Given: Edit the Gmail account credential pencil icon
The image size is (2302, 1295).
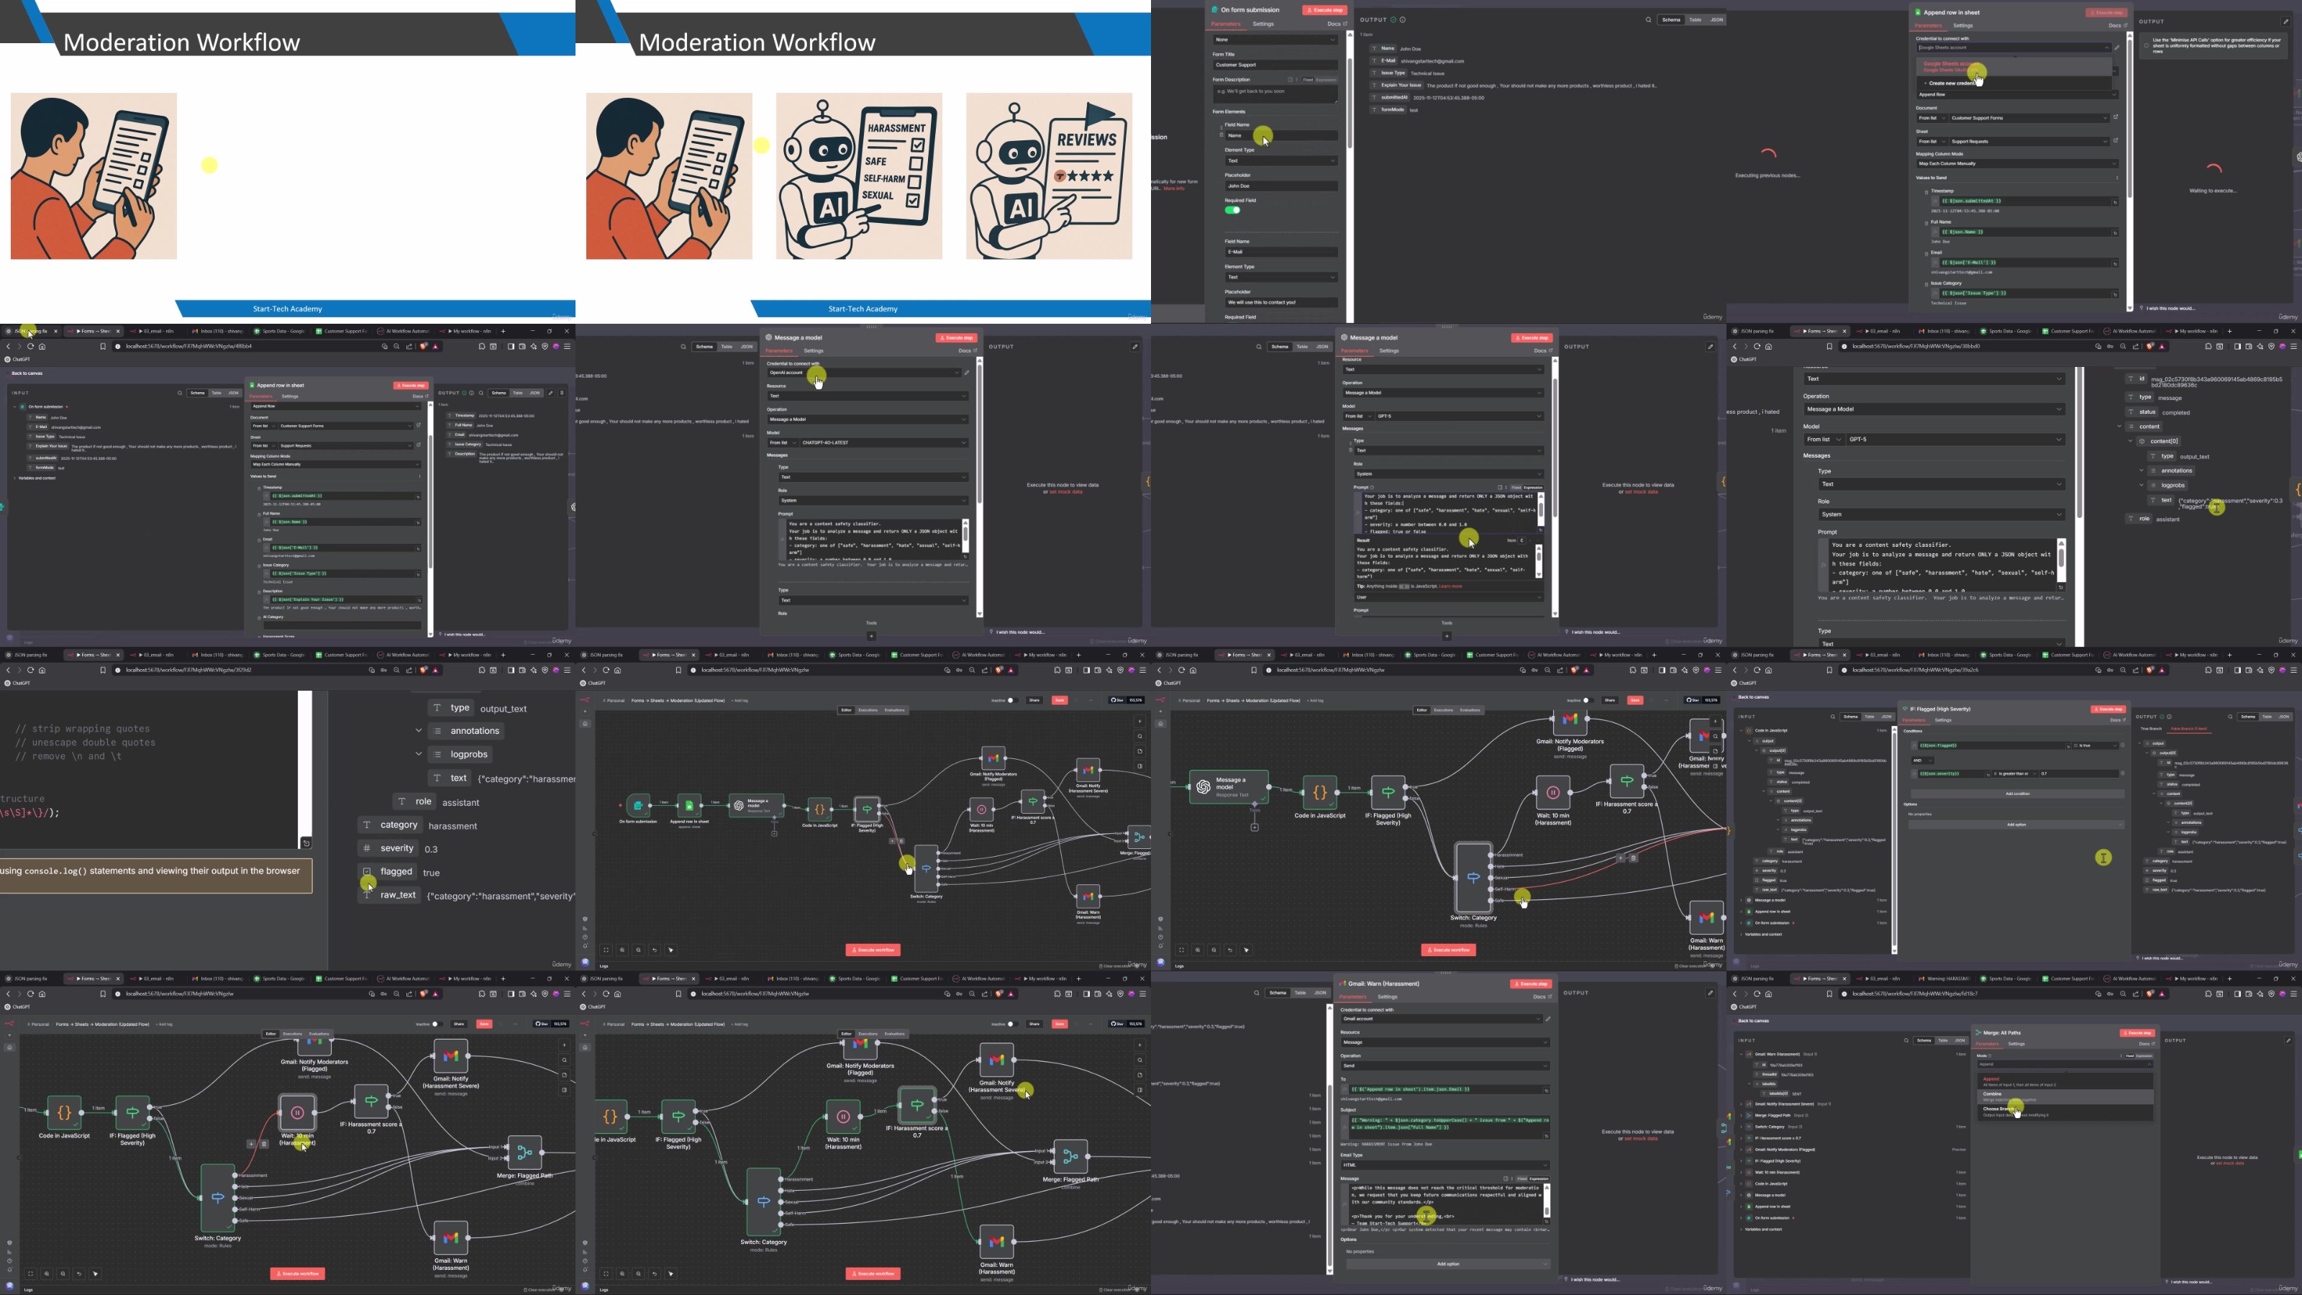Looking at the screenshot, I should tap(1548, 1018).
